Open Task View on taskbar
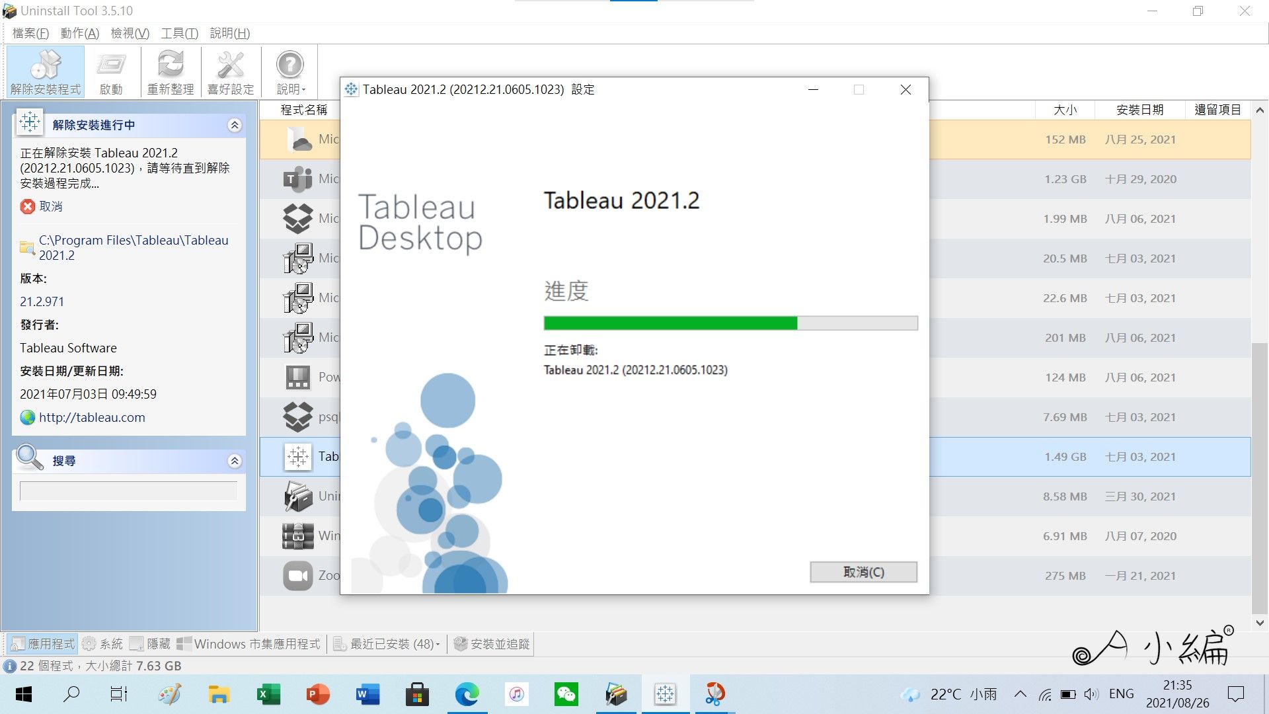This screenshot has width=1269, height=714. 119,694
